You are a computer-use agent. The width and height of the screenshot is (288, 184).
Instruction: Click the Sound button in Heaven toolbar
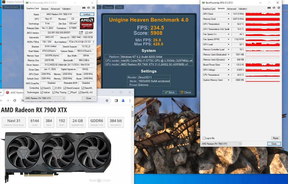[x=108, y=7]
